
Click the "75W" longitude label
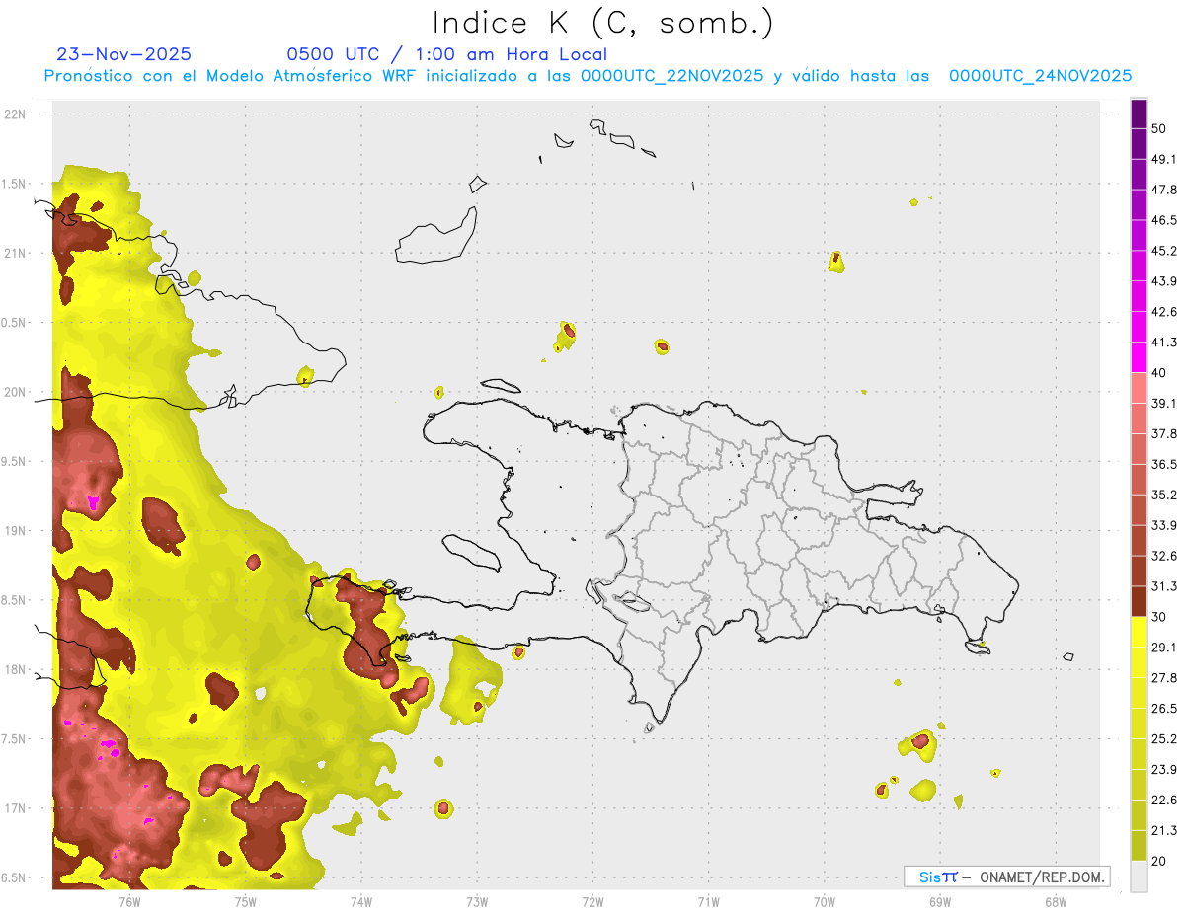(246, 901)
